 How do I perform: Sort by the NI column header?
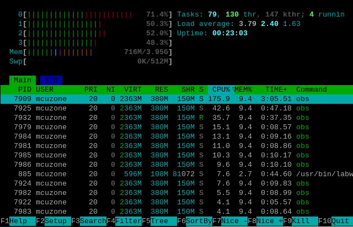(x=110, y=89)
